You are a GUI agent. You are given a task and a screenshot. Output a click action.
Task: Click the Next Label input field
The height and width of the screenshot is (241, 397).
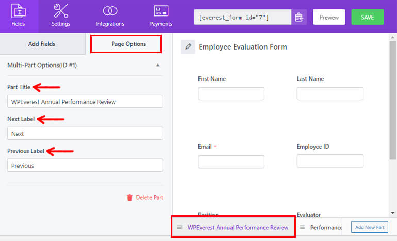click(x=85, y=134)
